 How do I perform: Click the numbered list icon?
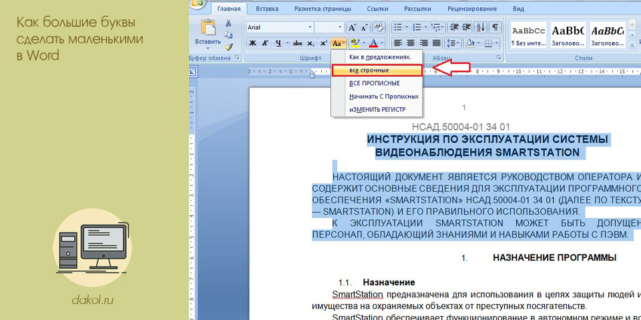(417, 27)
